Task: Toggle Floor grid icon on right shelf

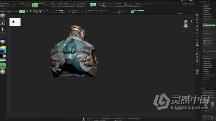Action: [197, 36]
